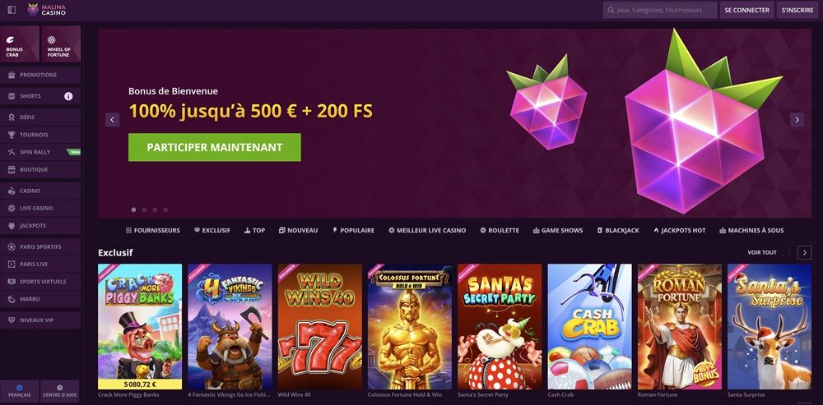
Task: Click the Shorts info icon
Action: coord(68,96)
